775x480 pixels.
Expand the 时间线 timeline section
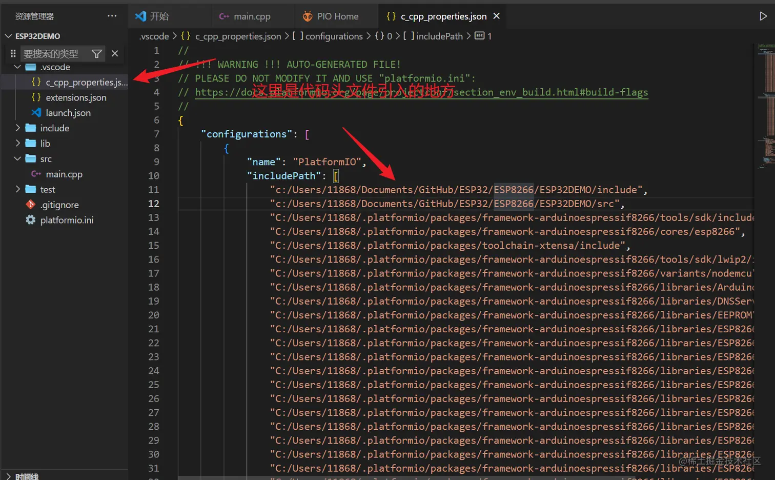pyautogui.click(x=8, y=476)
